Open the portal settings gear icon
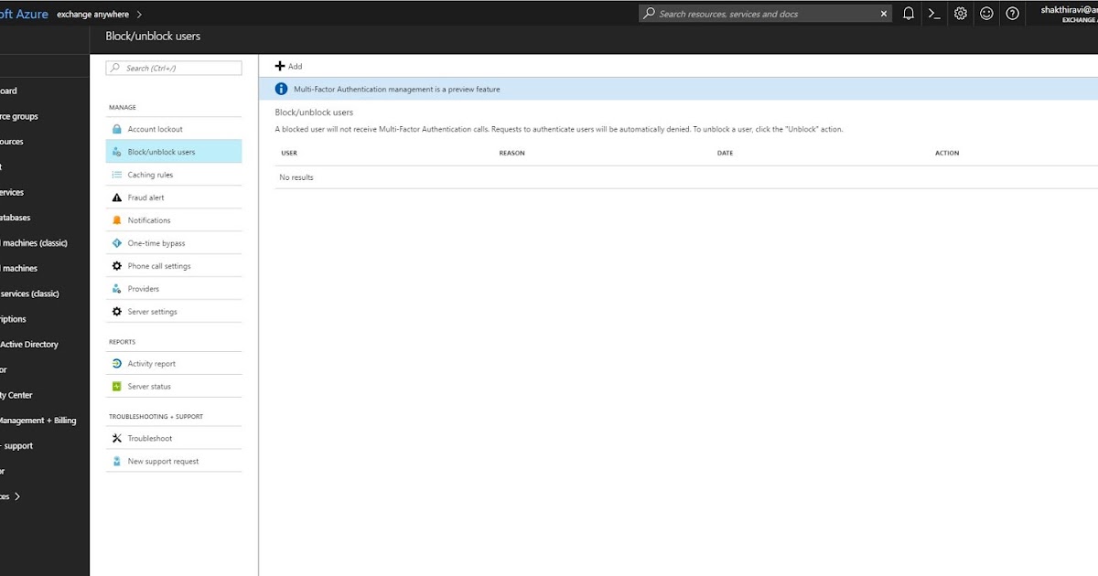This screenshot has height=576, width=1098. tap(960, 13)
